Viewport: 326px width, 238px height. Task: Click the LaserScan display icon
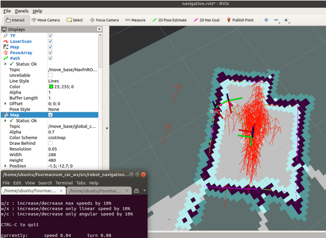6,41
